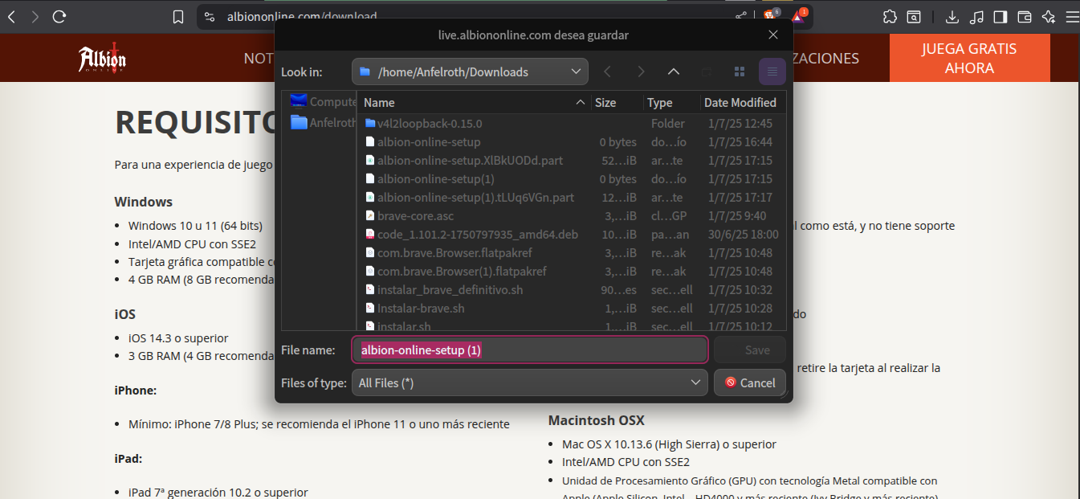Bookmark this page in the browser
The image size is (1080, 499).
click(178, 17)
